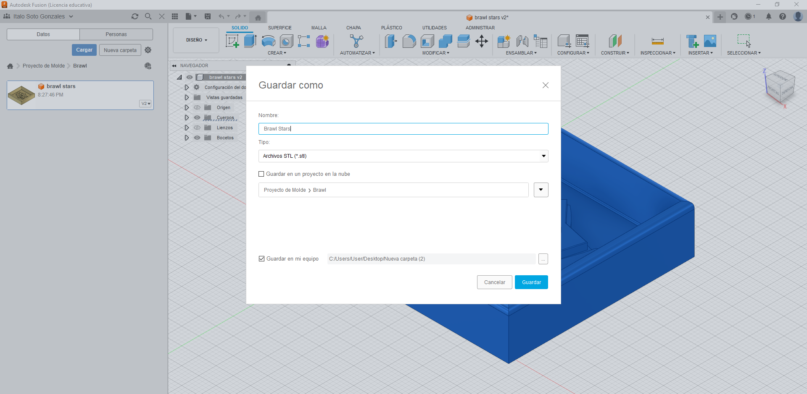Expand the Cuerpos tree node
Screen dimensions: 807x394
[x=187, y=117]
